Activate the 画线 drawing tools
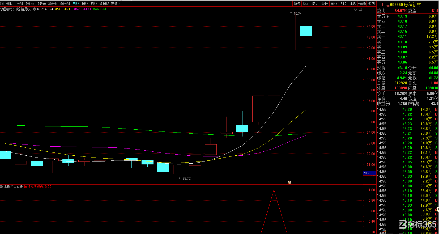The height and width of the screenshot is (234, 439). (x=334, y=4)
